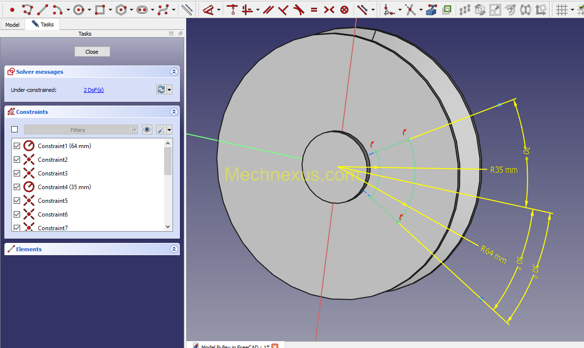Open the slot tool dropdown arrow

(153, 10)
